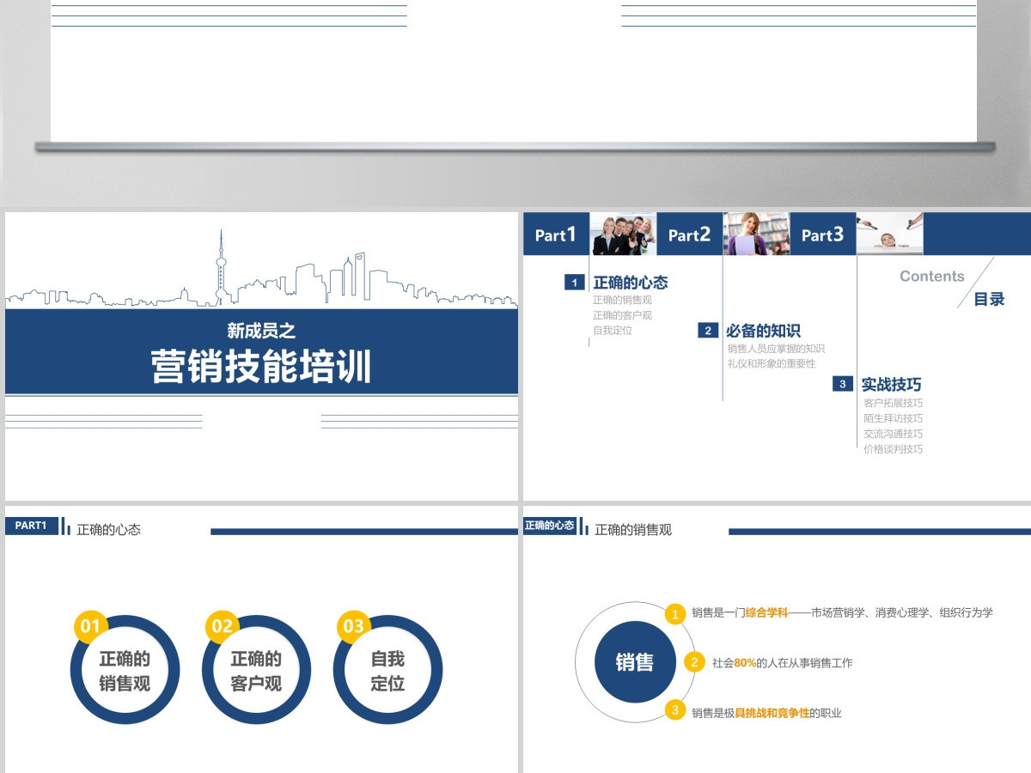Click the slide heading 正确的销售观
This screenshot has width=1031, height=773.
point(633,530)
